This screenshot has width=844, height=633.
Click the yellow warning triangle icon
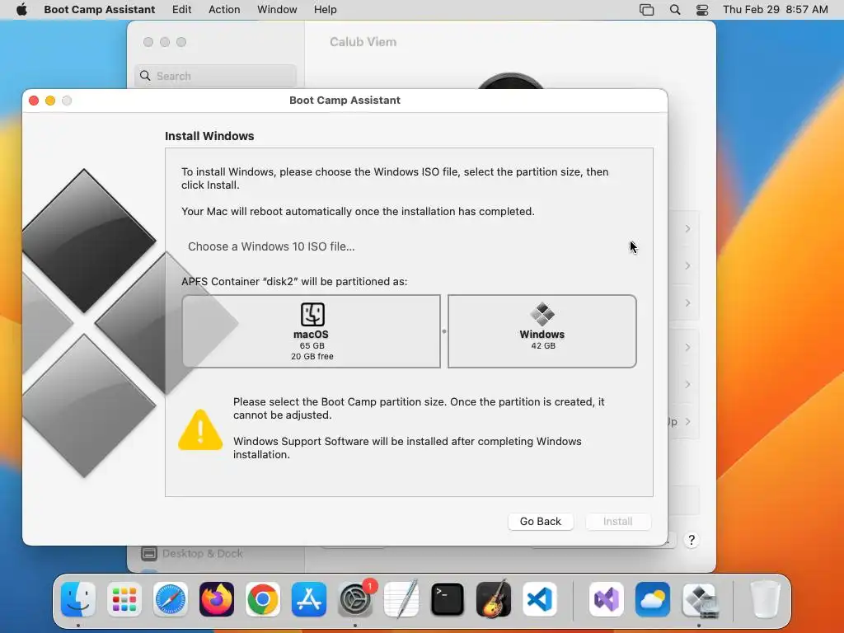point(200,429)
